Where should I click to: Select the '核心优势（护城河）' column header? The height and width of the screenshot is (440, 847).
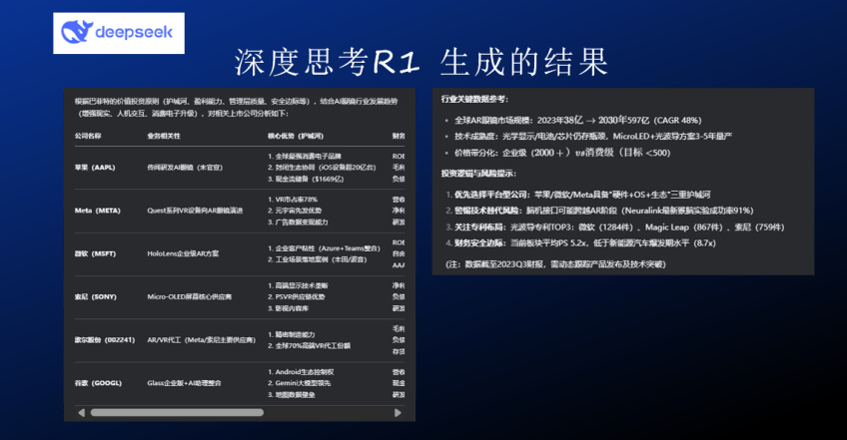pos(296,136)
